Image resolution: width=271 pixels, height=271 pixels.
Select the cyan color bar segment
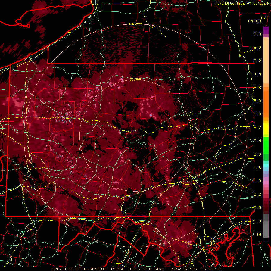pyautogui.click(x=266, y=165)
